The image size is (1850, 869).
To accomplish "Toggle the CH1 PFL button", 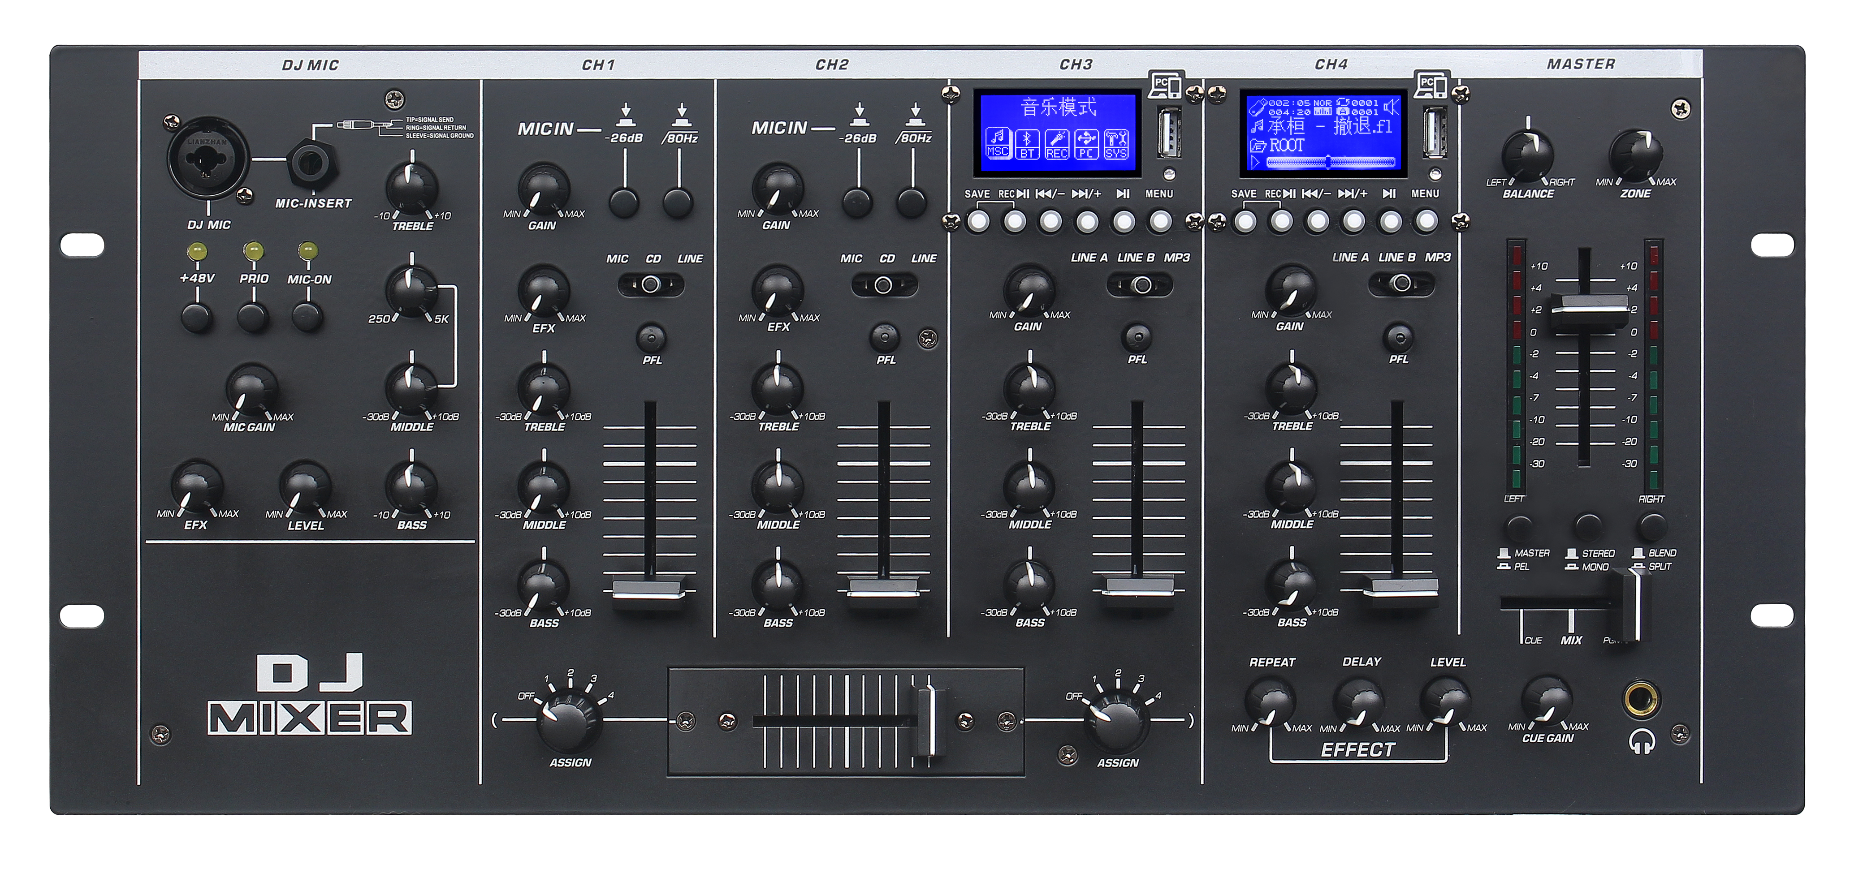I will pyautogui.click(x=651, y=337).
